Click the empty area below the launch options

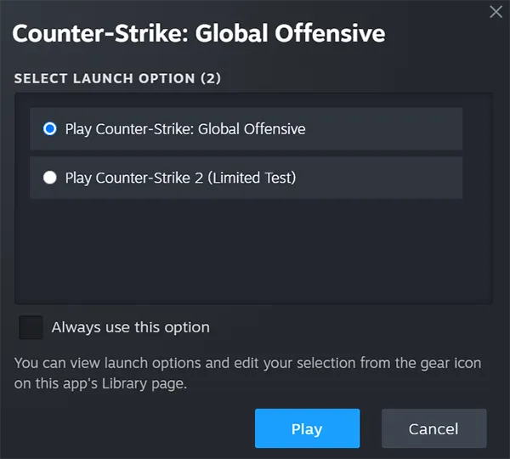253,251
